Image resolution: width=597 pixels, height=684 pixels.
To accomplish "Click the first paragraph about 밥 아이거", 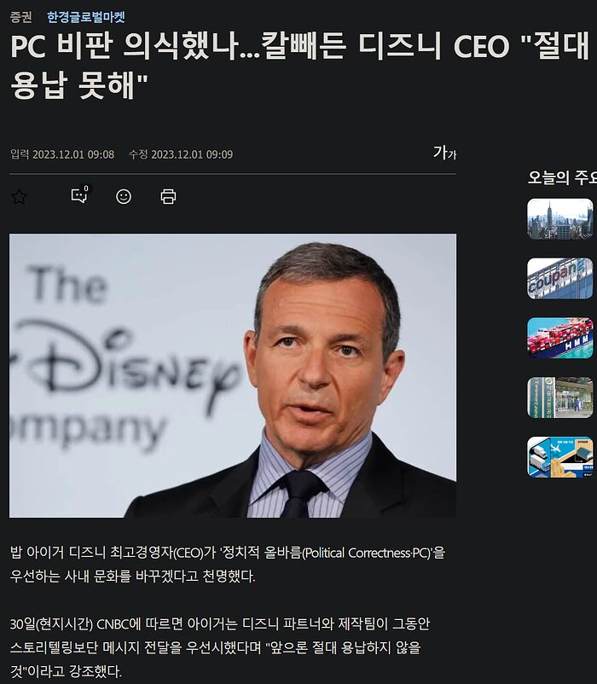I will click(x=228, y=564).
